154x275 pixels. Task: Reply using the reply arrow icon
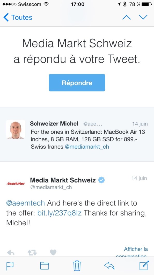coord(109,266)
